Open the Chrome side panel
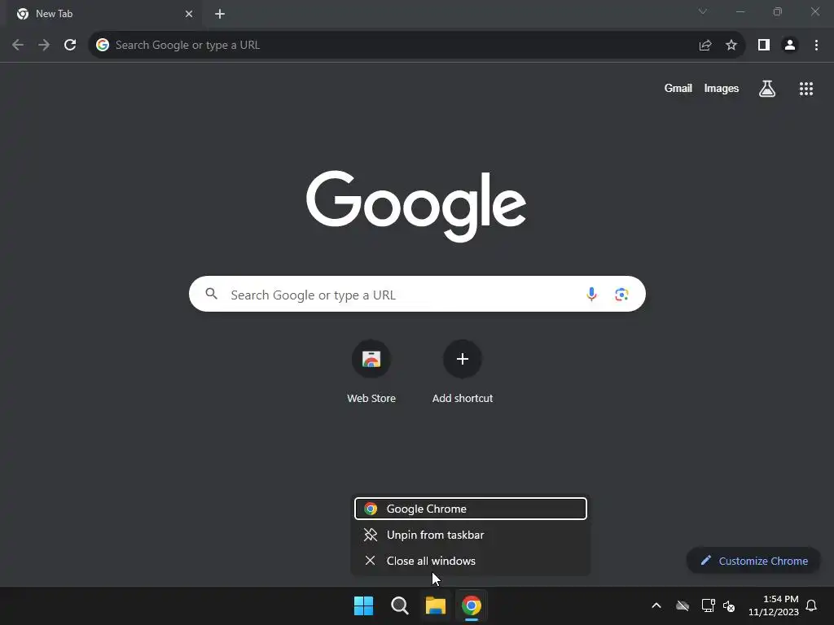The image size is (834, 625). 764,46
